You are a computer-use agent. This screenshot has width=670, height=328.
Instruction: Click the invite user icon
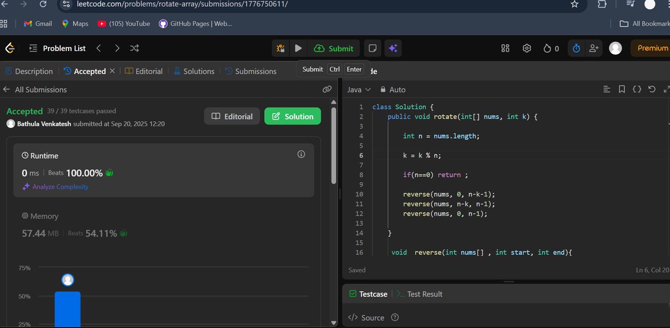point(594,49)
